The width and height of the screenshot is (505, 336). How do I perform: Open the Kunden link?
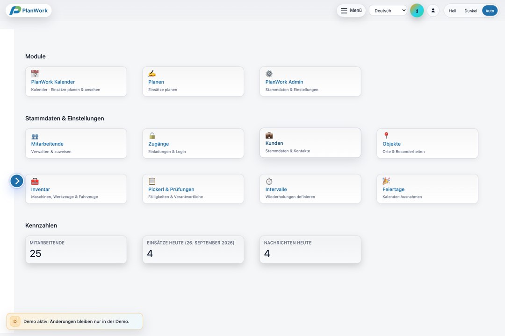pos(274,143)
